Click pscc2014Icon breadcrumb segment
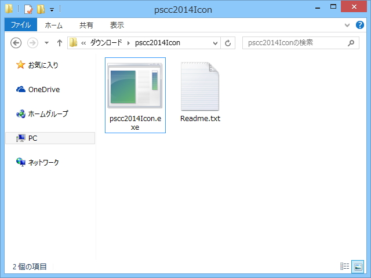371x278 pixels. (x=158, y=43)
